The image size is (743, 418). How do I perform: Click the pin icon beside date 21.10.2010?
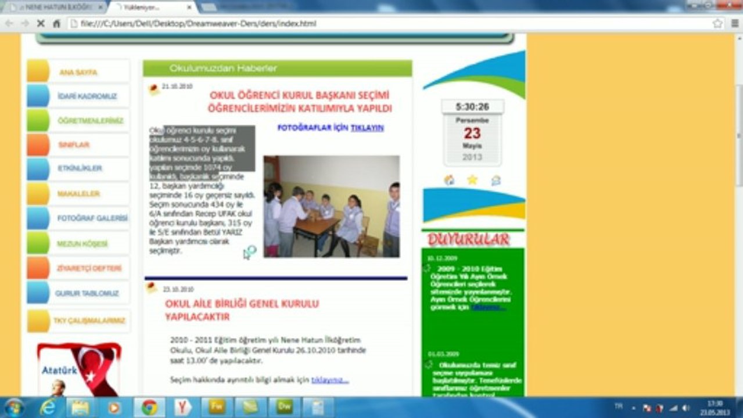click(154, 89)
